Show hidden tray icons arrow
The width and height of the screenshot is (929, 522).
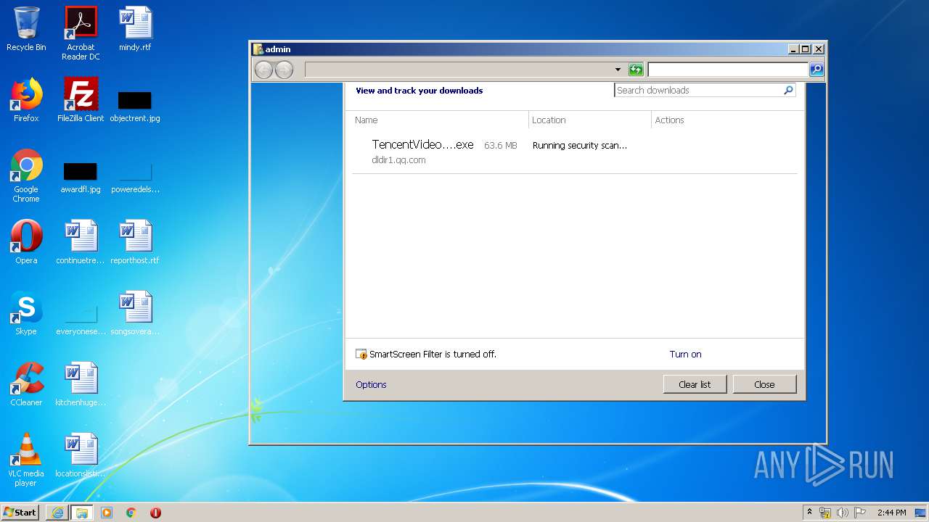[x=809, y=512]
